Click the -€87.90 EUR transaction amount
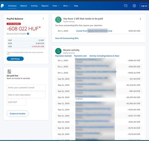 (134, 91)
